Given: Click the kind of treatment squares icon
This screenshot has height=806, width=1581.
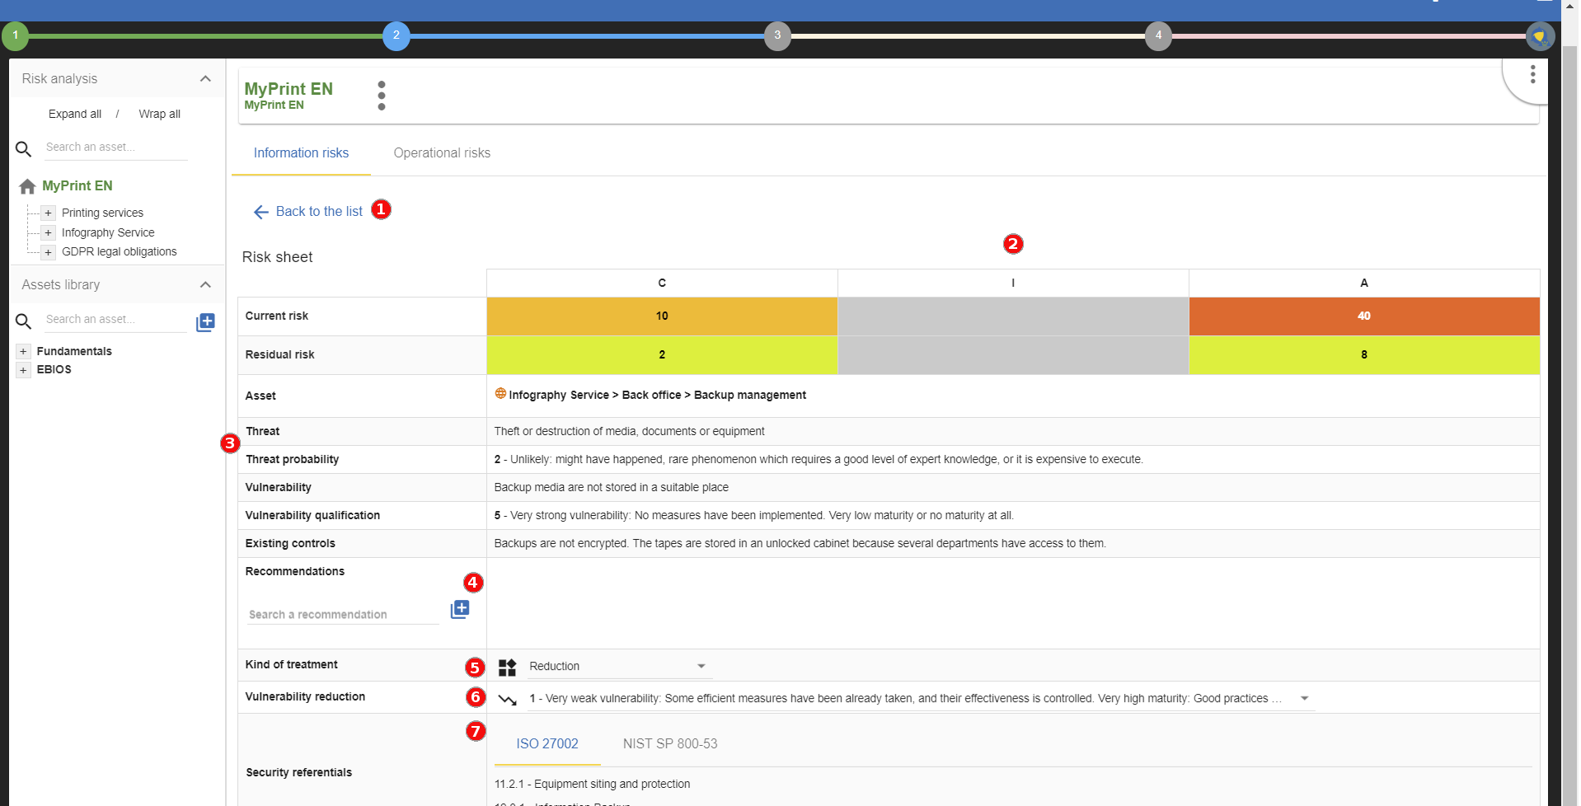Looking at the screenshot, I should [x=507, y=667].
